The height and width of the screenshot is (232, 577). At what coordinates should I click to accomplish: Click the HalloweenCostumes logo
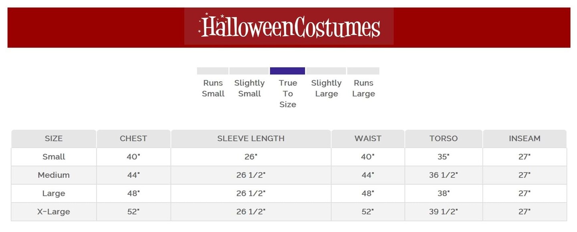(289, 26)
